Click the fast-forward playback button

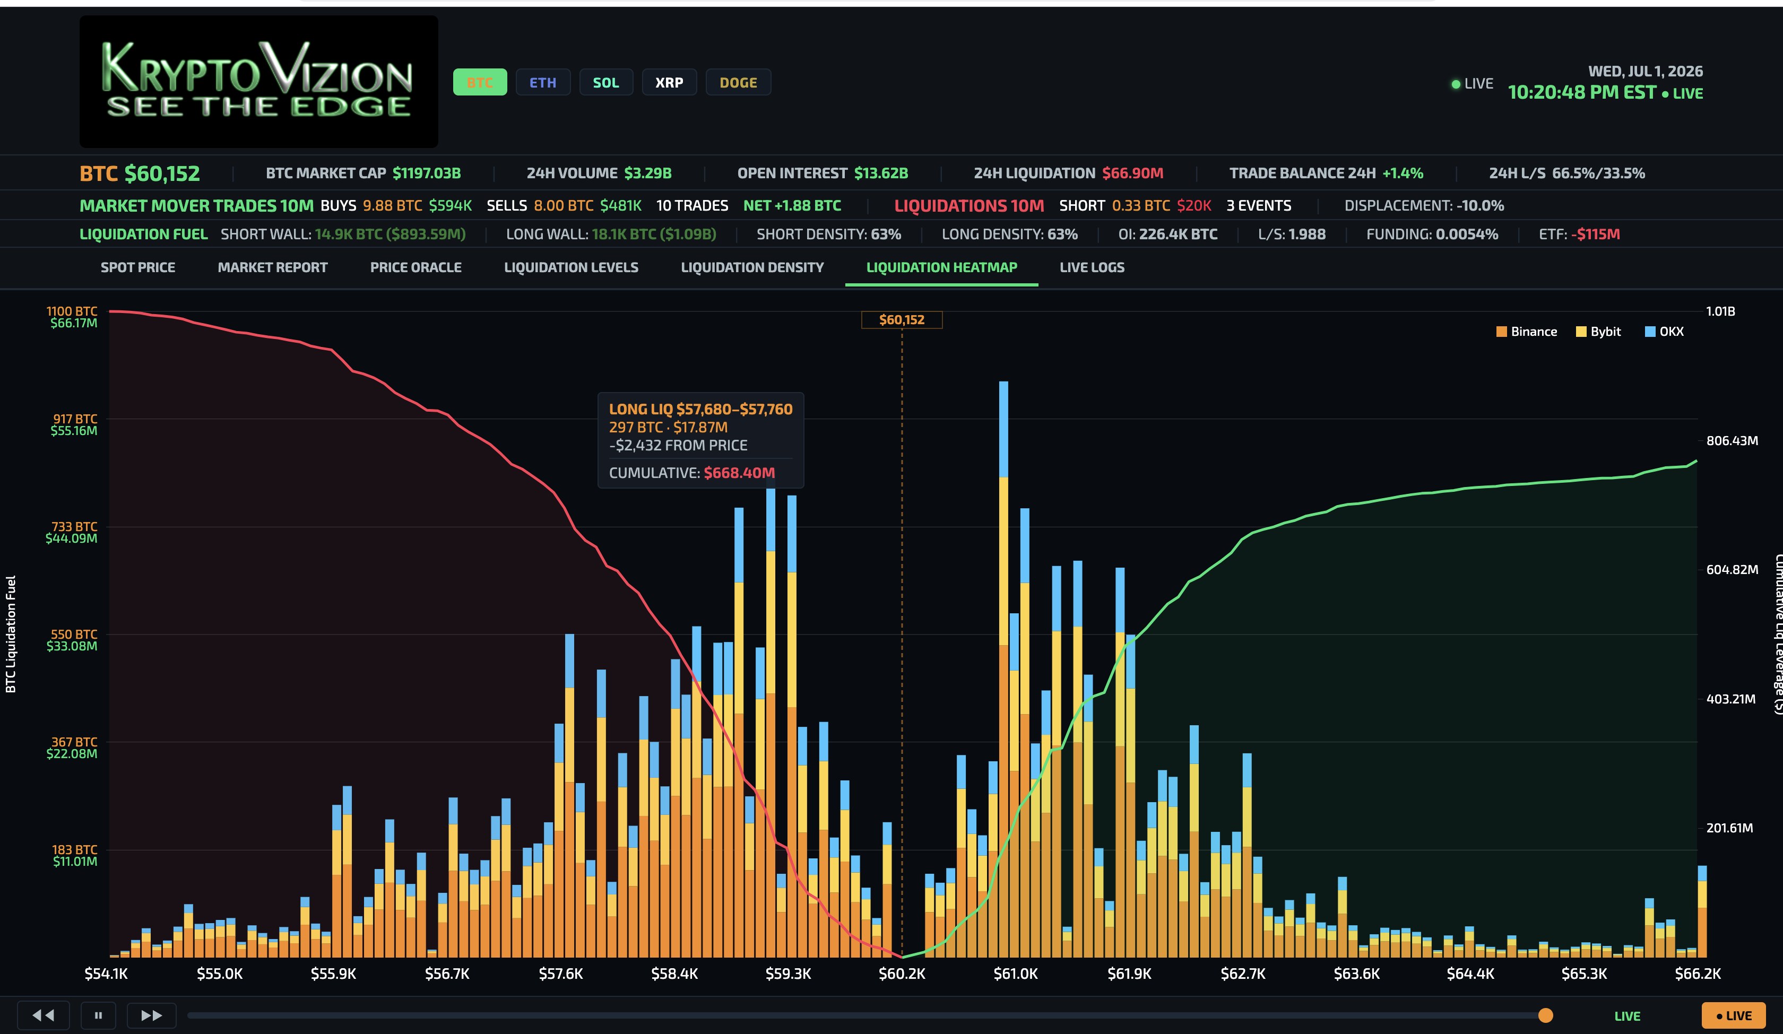[x=151, y=1015]
